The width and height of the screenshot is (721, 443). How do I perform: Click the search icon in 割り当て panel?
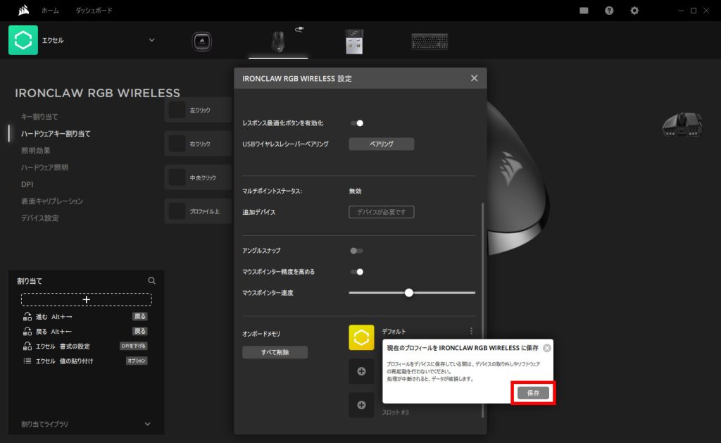click(151, 280)
